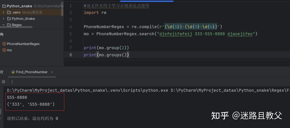The height and width of the screenshot is (128, 290).
Task: Close the Find_PhoneNumber run tab
Action: coord(52,72)
